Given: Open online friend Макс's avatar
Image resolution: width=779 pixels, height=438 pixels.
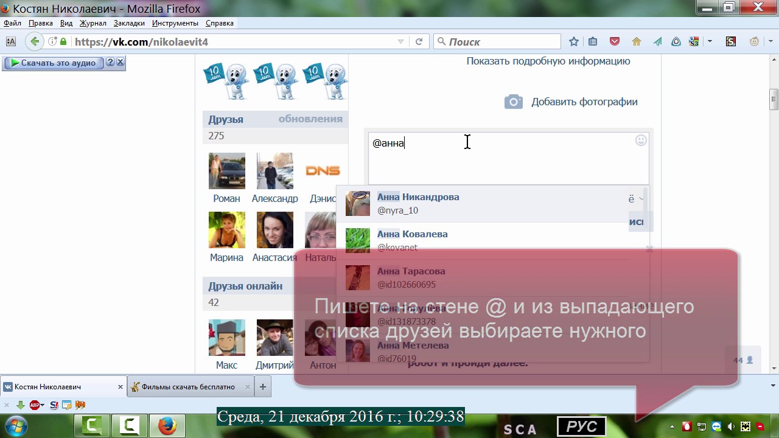Looking at the screenshot, I should pyautogui.click(x=227, y=338).
